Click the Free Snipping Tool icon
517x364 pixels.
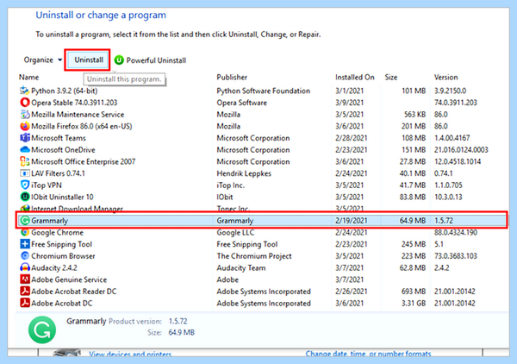tap(25, 244)
